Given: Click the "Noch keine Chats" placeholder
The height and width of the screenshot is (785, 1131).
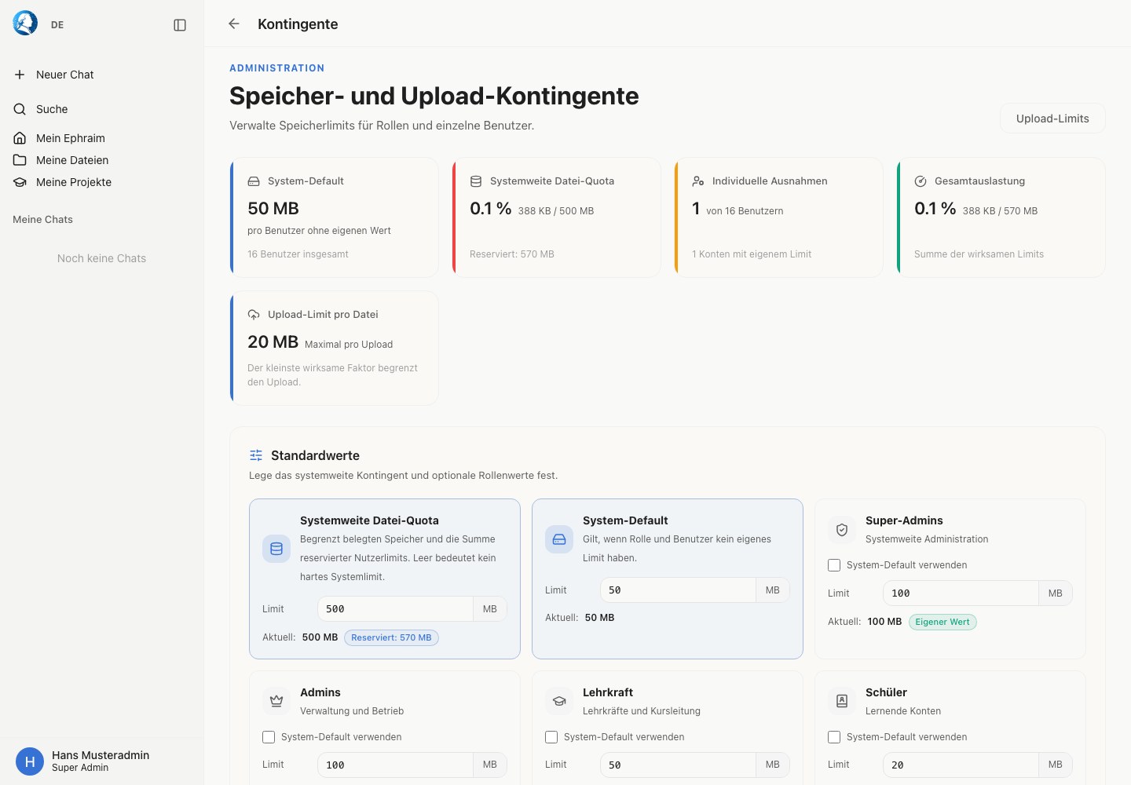Looking at the screenshot, I should point(101,258).
